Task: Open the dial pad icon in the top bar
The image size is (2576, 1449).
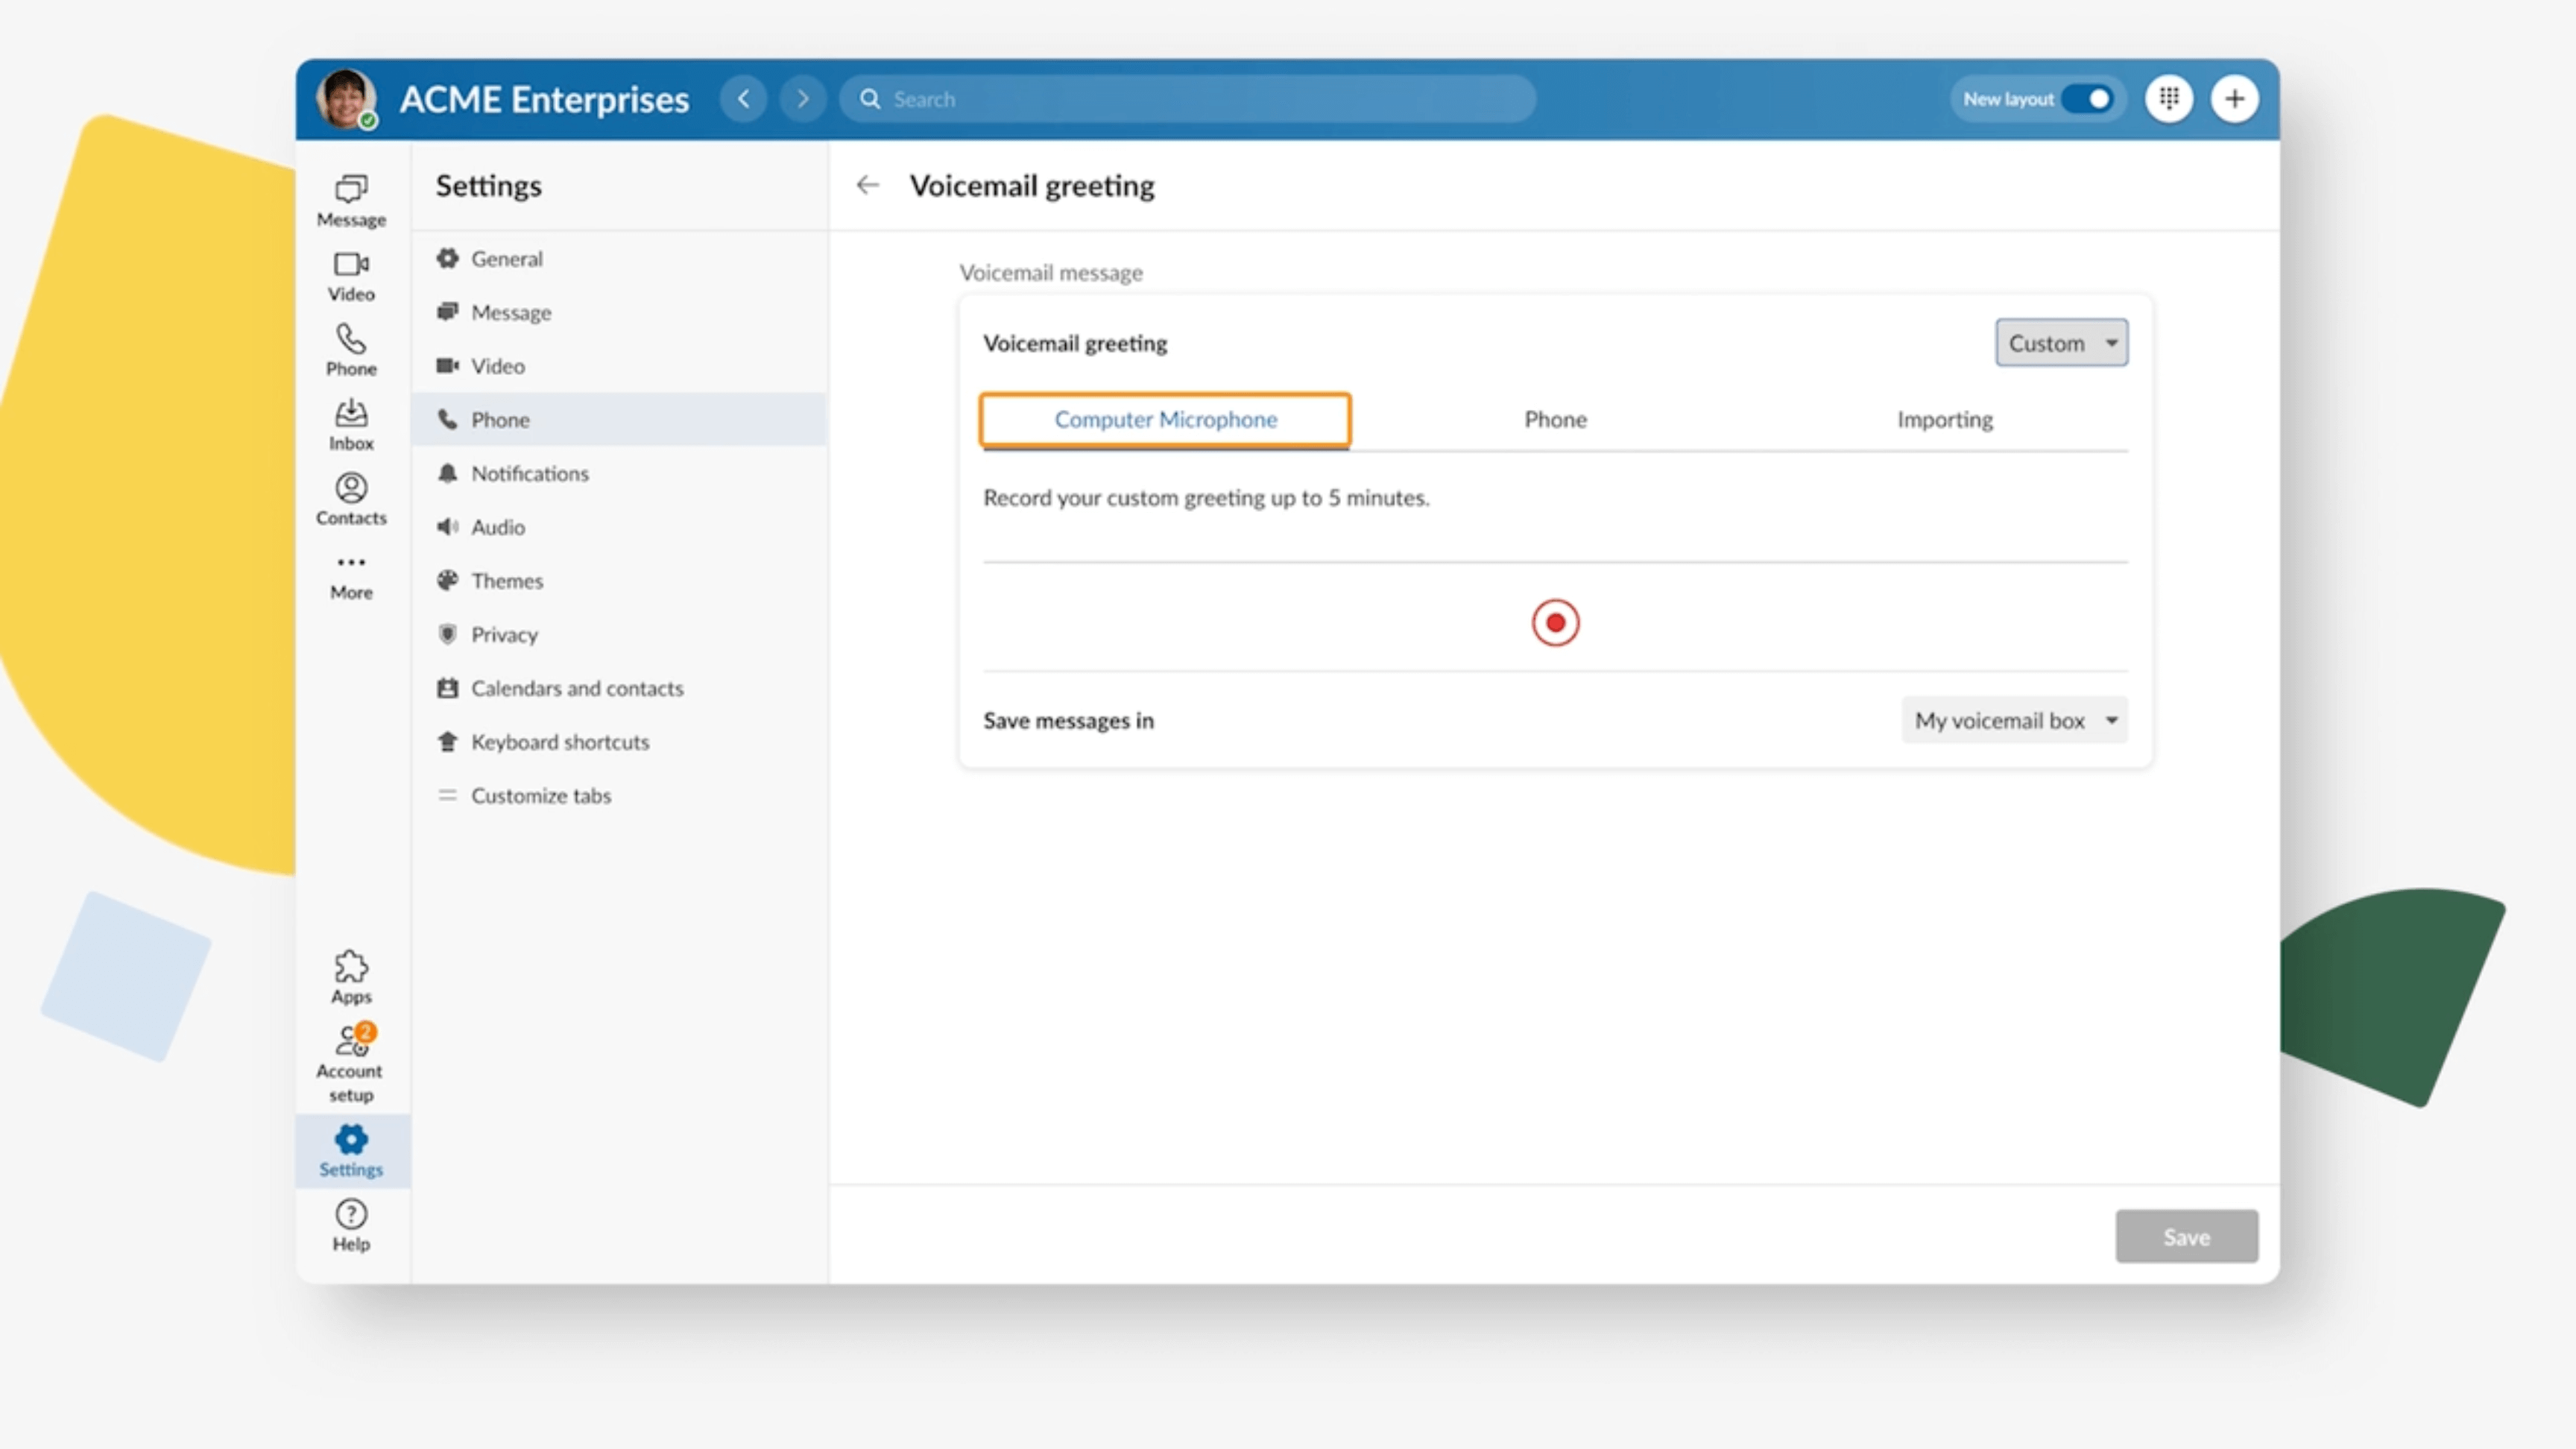Action: click(x=2170, y=98)
